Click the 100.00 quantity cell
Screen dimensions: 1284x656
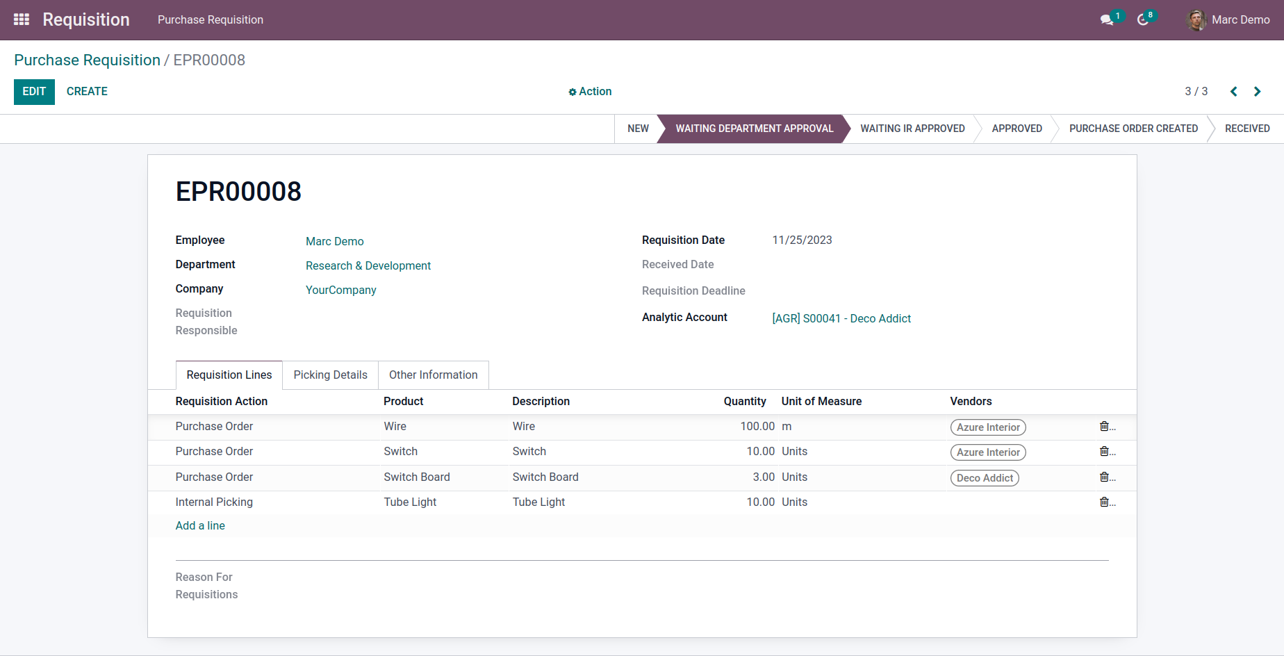(x=757, y=426)
